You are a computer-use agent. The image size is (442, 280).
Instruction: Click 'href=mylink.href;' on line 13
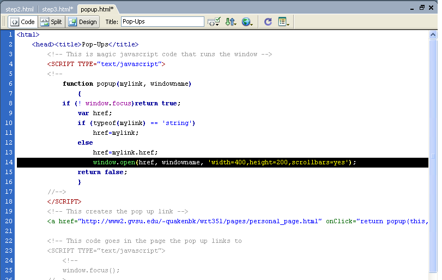125,153
